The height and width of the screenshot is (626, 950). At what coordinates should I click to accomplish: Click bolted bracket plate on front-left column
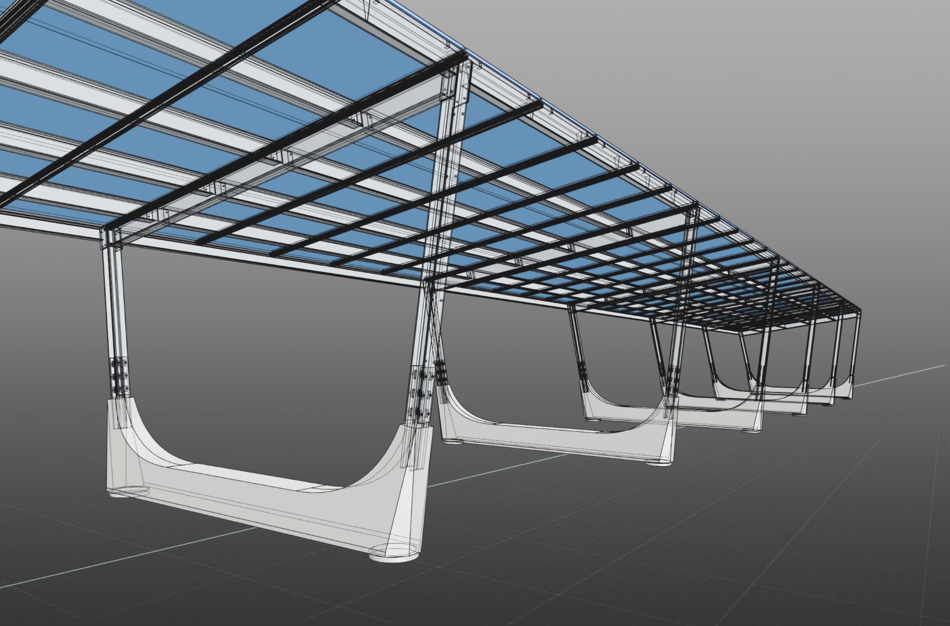point(119,376)
